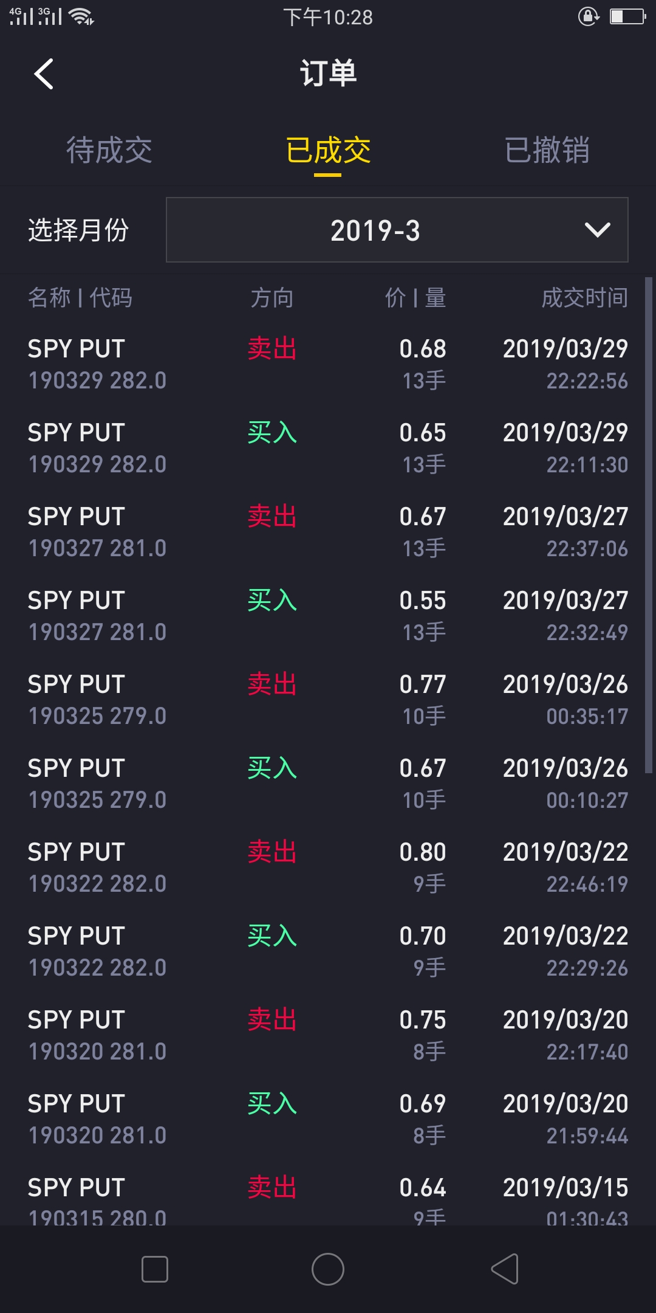The image size is (656, 1313).
Task: Tap the Android recent apps square icon
Action: tap(155, 1269)
